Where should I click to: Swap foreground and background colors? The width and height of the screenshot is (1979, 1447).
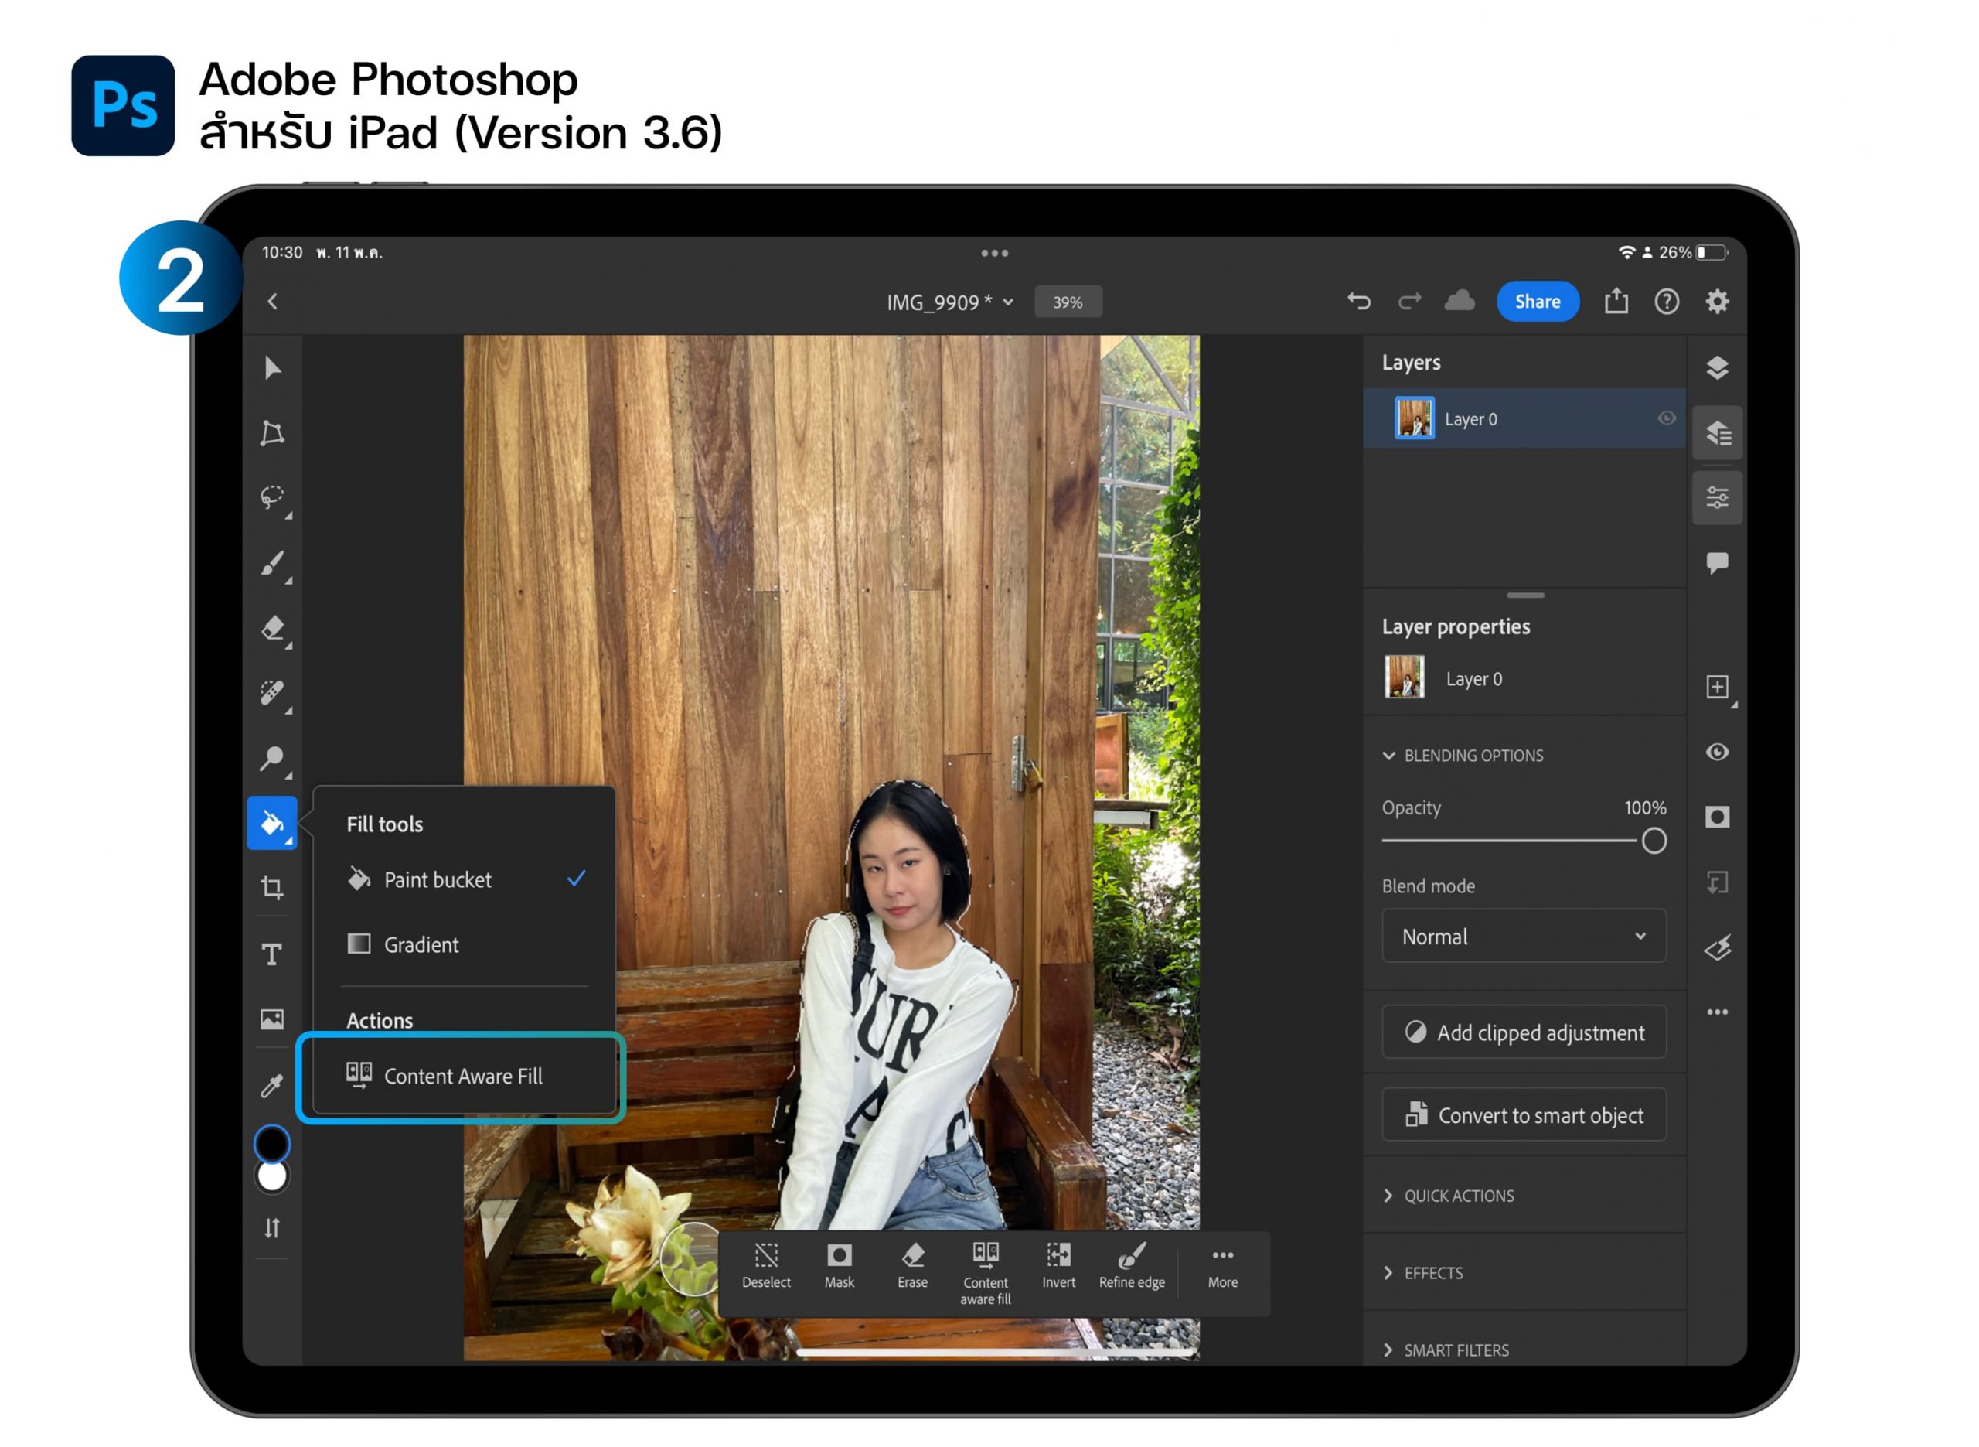pyautogui.click(x=272, y=1228)
